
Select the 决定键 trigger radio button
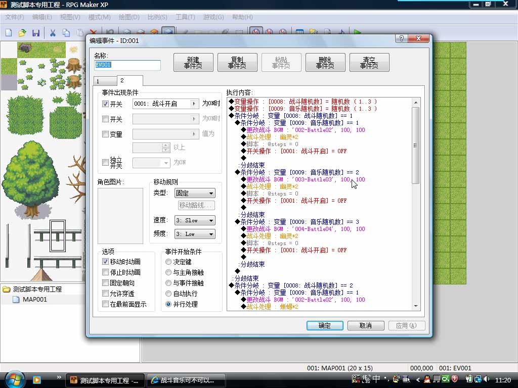(x=168, y=262)
